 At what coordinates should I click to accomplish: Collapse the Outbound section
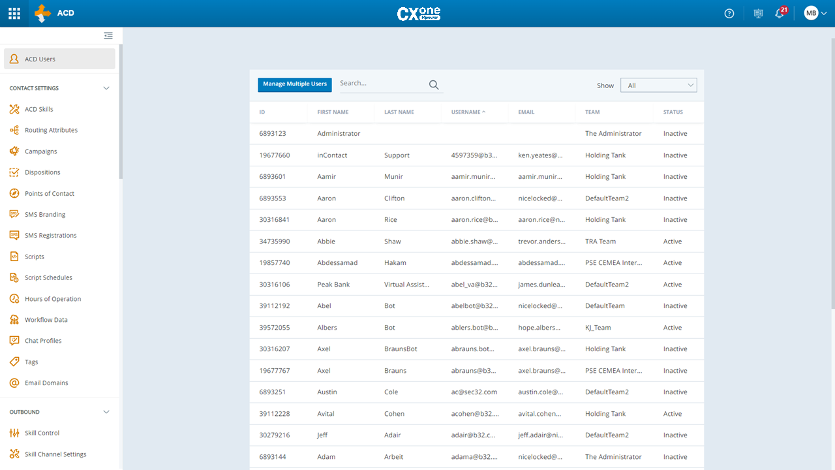pos(106,412)
